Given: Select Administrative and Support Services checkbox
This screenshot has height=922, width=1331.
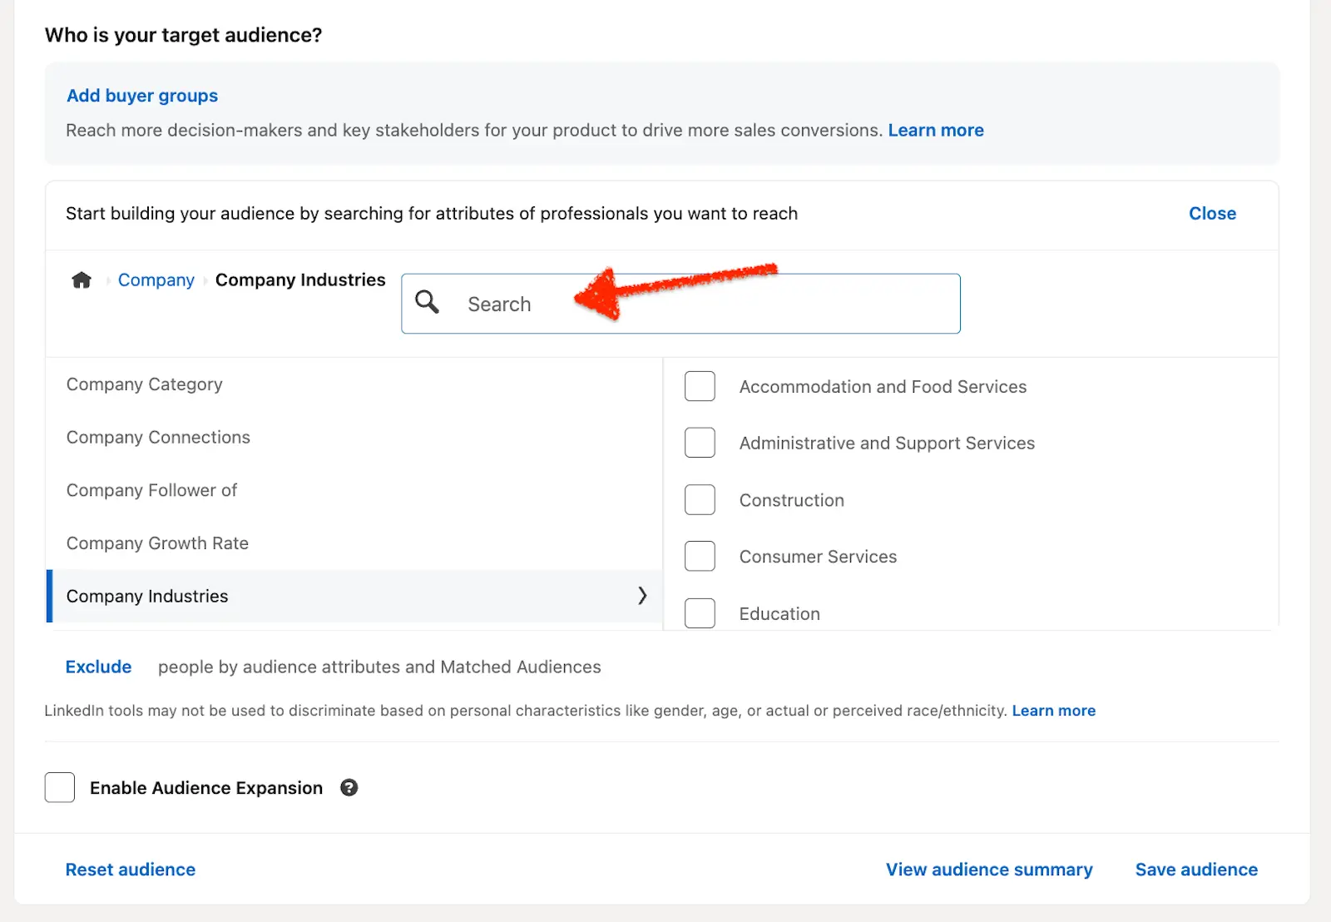Looking at the screenshot, I should [x=700, y=444].
